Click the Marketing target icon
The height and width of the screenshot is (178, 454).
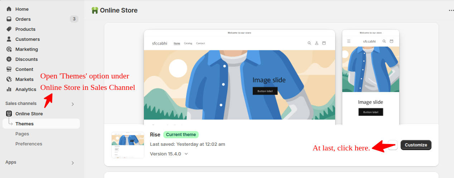pos(9,49)
